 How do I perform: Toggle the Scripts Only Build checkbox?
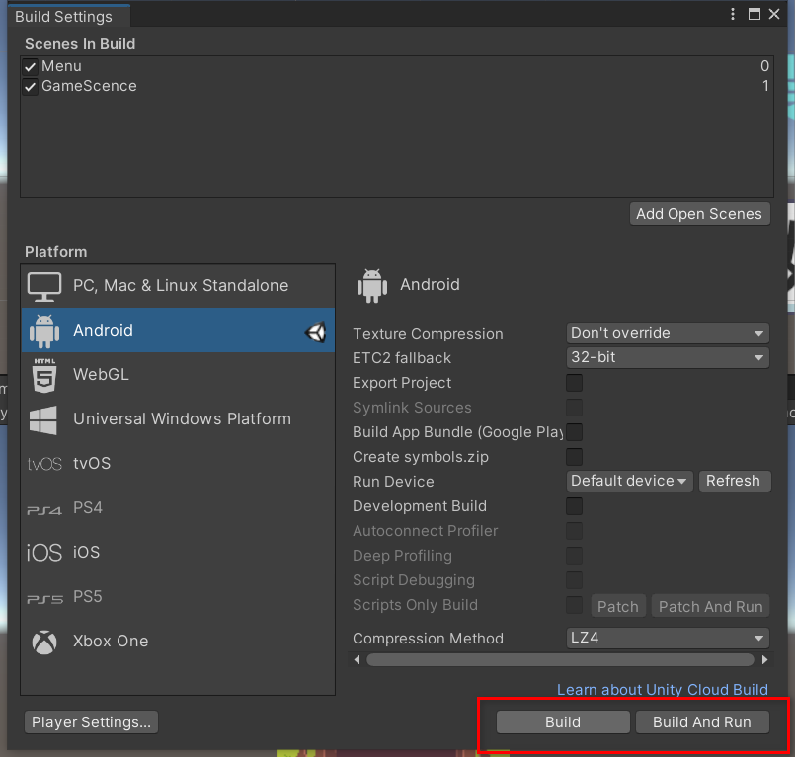(x=574, y=605)
